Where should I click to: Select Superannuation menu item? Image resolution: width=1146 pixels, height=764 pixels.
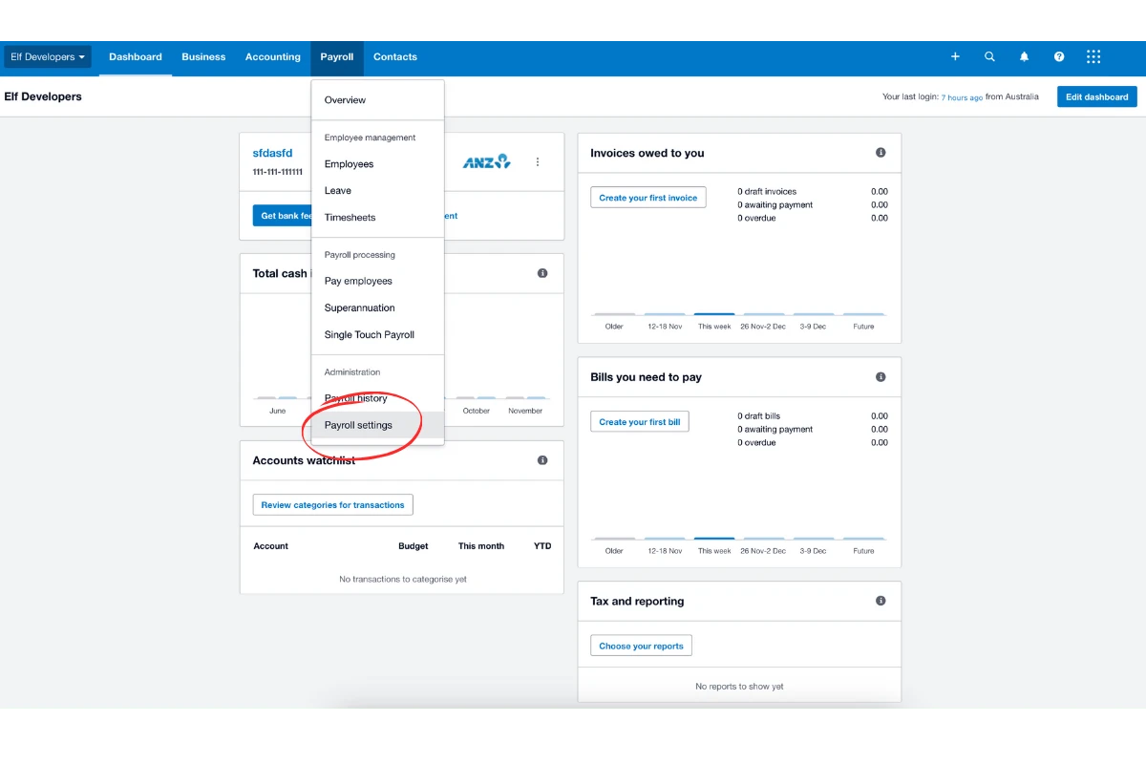[x=377, y=308]
